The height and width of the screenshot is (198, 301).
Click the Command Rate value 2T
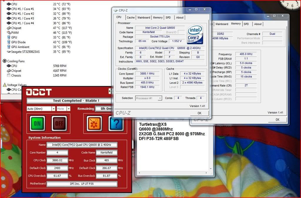pos(246,85)
